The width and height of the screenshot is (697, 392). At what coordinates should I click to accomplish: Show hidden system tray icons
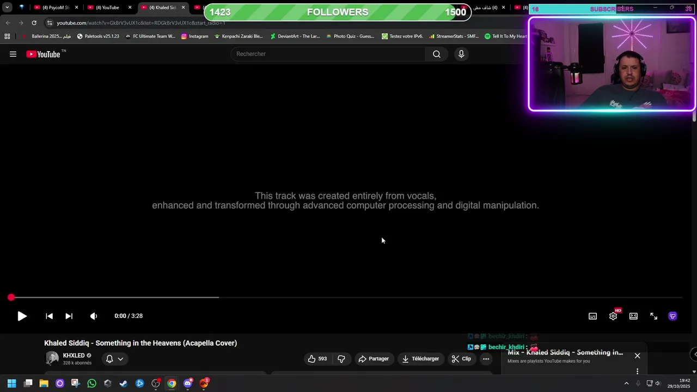tap(626, 383)
